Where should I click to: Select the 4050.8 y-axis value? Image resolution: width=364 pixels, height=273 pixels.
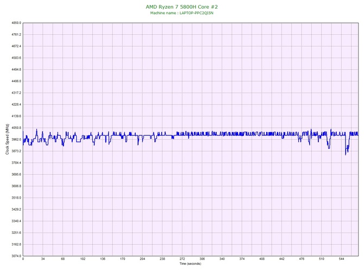point(16,128)
